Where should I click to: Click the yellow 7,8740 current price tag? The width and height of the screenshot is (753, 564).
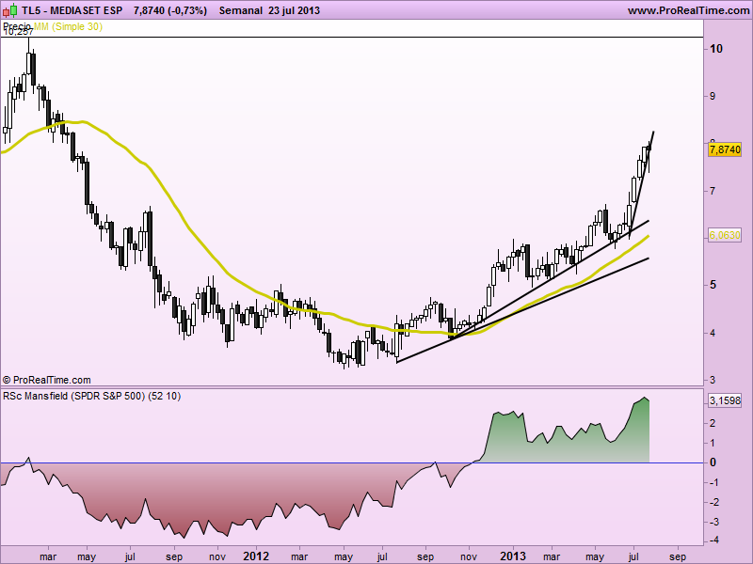click(x=725, y=149)
